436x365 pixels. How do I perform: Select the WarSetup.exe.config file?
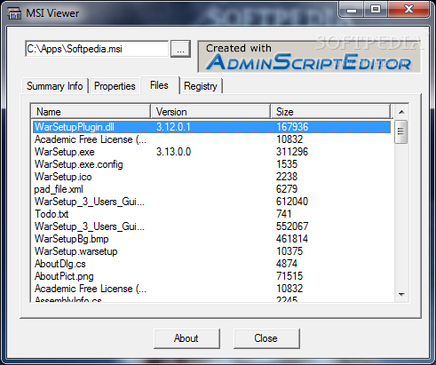(211, 164)
